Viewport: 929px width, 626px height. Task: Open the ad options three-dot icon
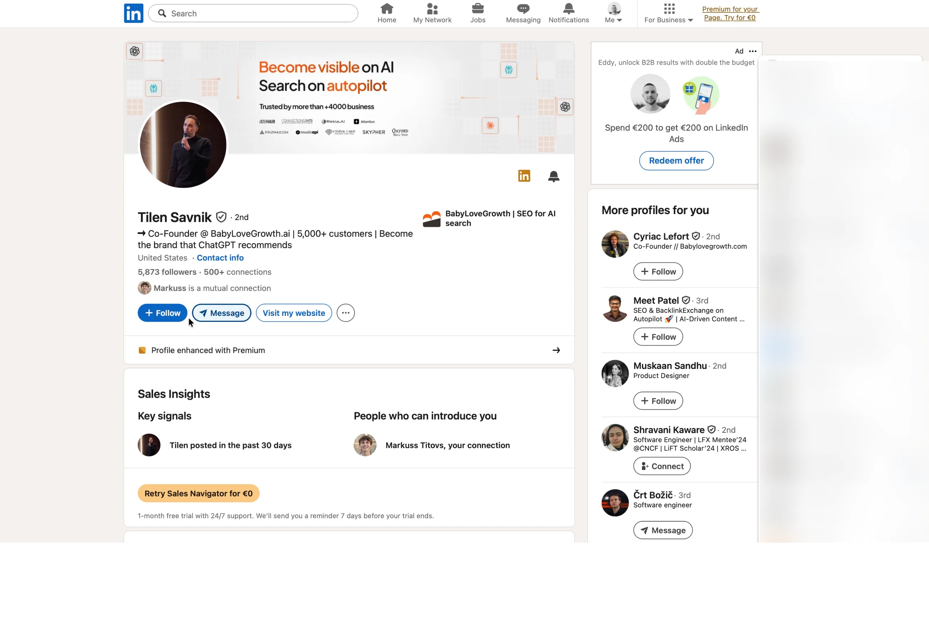click(752, 51)
